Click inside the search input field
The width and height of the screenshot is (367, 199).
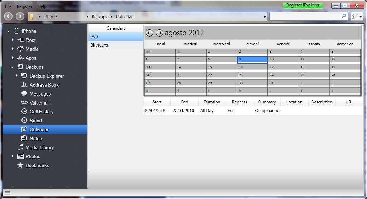[304, 16]
